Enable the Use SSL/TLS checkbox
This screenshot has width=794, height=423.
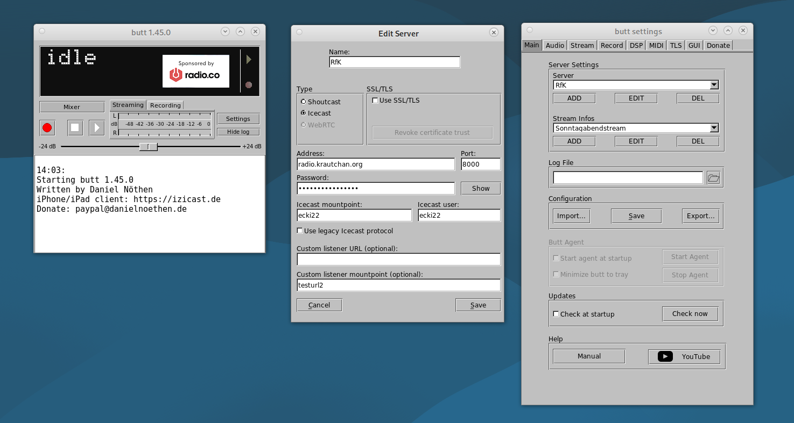pyautogui.click(x=375, y=101)
